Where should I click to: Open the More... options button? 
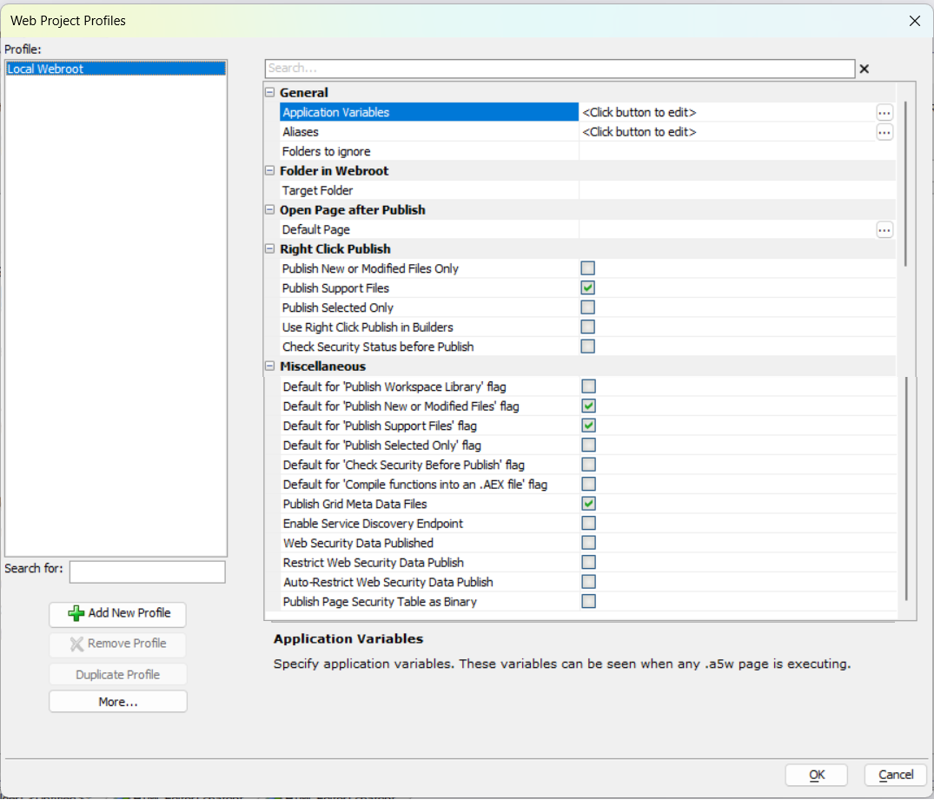(117, 702)
